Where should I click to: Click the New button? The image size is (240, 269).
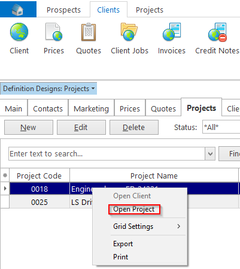point(29,127)
